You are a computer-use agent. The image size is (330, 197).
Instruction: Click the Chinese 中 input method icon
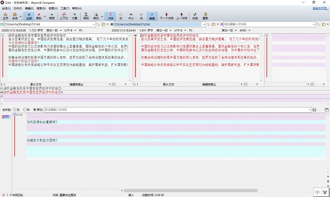(x=317, y=192)
